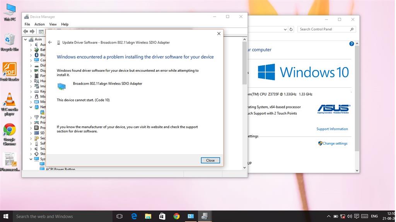Click taskbar clock

coord(389,216)
